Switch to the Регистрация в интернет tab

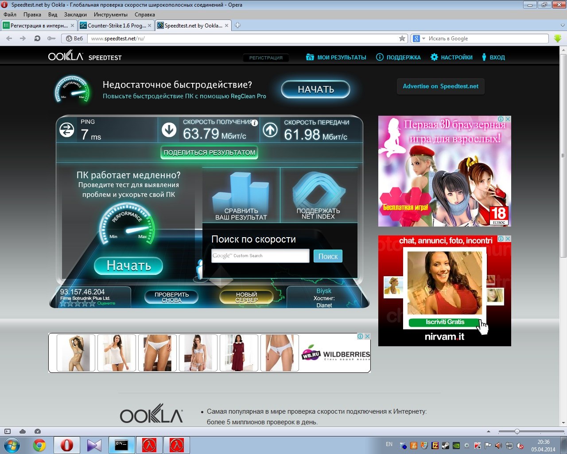[39, 26]
